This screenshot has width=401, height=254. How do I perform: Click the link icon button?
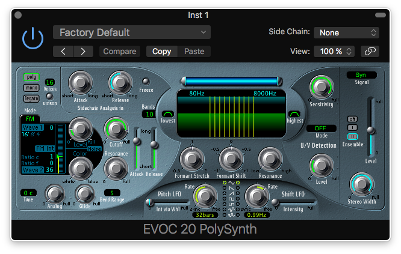tap(370, 51)
